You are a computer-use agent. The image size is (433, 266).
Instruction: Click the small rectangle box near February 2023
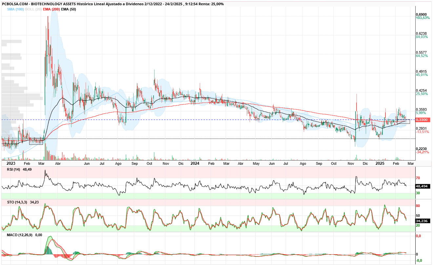pos(36,142)
